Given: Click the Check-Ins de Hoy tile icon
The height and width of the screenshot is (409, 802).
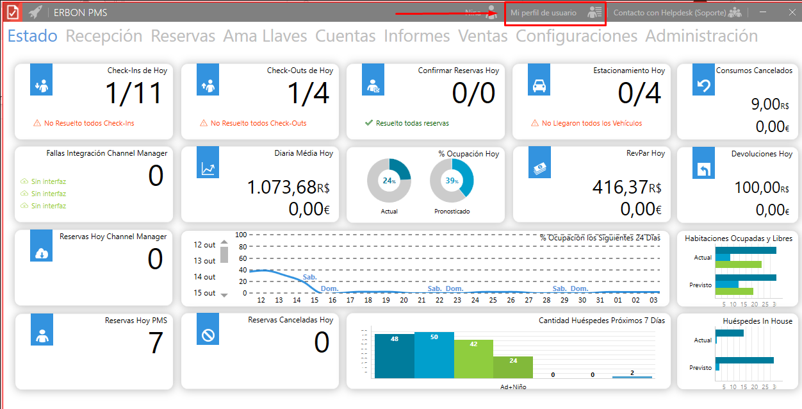Looking at the screenshot, I should tap(41, 85).
